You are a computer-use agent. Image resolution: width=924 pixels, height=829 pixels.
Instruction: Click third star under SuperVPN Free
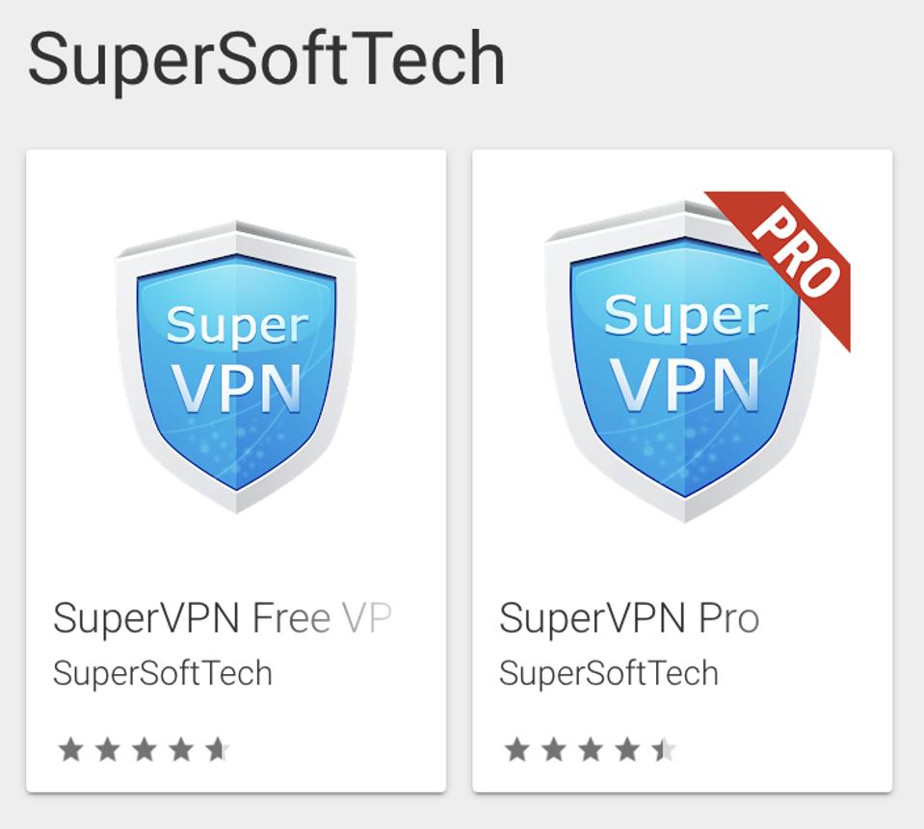(144, 749)
